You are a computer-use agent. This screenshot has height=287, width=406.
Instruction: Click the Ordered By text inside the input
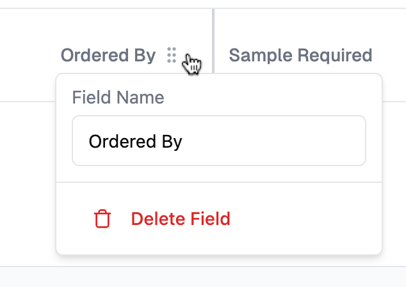click(x=135, y=141)
